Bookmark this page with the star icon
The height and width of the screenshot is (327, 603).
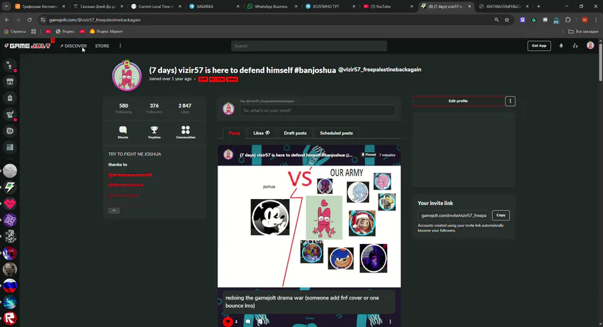[x=507, y=19]
